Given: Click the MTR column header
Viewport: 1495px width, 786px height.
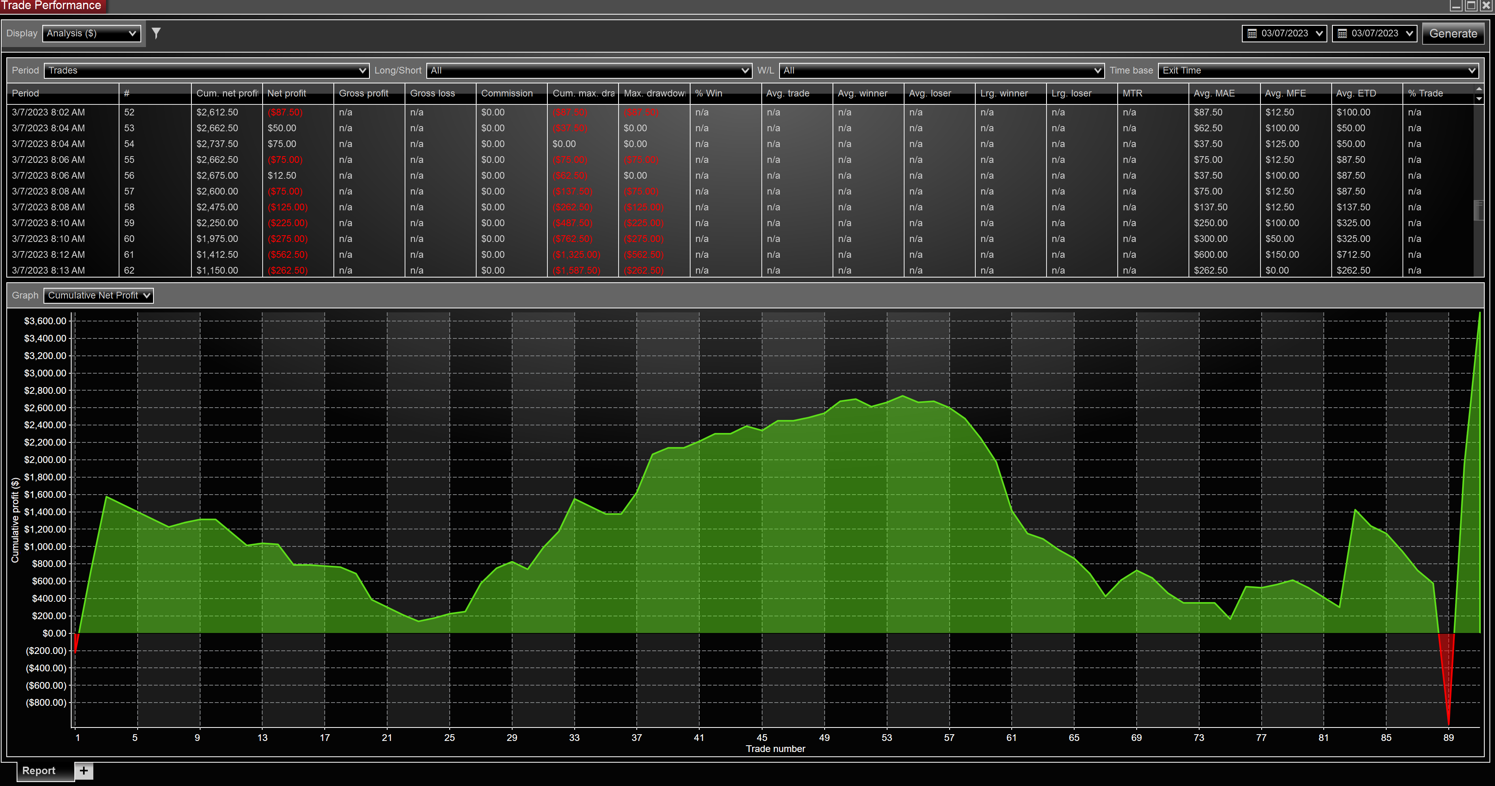Looking at the screenshot, I should (x=1153, y=93).
